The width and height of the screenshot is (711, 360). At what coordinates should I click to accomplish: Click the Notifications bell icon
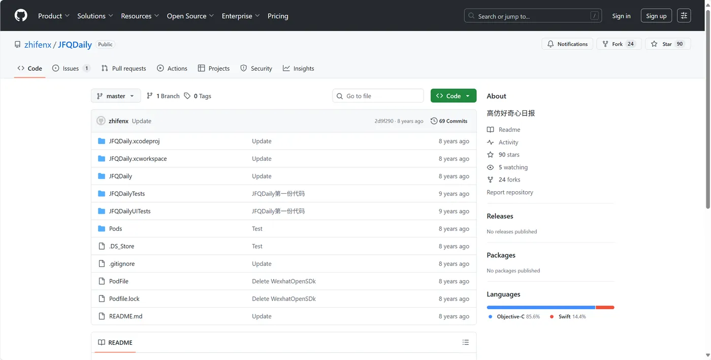(x=551, y=44)
